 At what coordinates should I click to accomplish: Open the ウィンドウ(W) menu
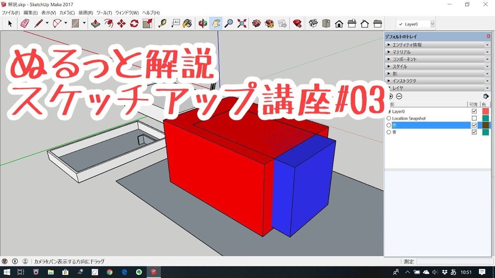tap(127, 13)
